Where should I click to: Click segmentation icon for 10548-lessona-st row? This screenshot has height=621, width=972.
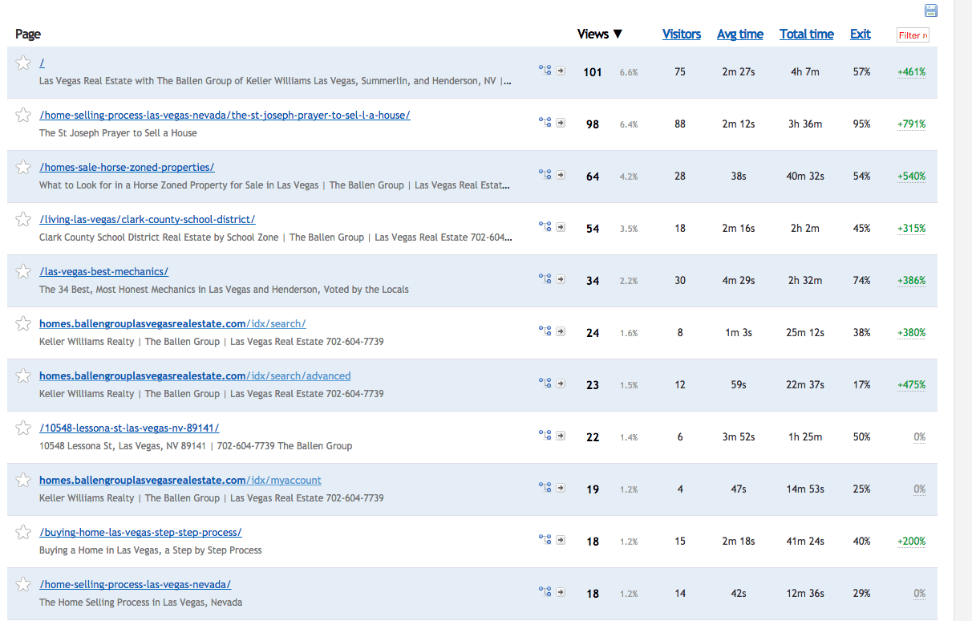[x=545, y=436]
